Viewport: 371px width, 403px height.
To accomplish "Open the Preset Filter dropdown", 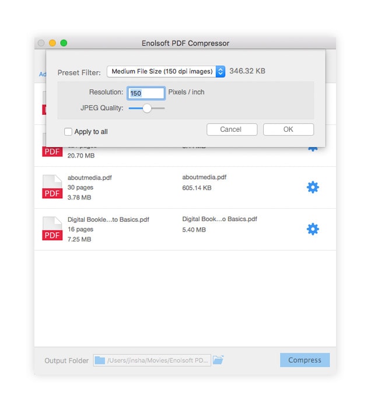I will tap(166, 71).
